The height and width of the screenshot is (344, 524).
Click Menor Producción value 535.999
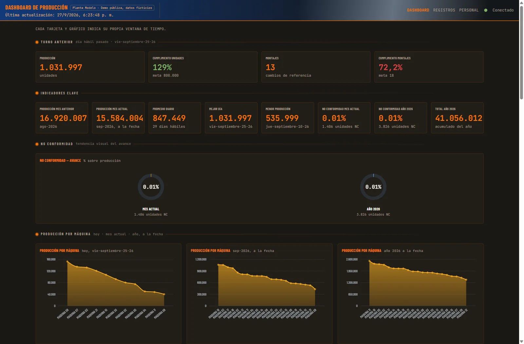tap(282, 118)
